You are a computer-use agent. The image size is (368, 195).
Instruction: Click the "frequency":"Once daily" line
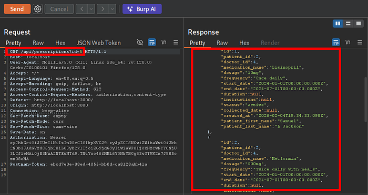(x=254, y=78)
